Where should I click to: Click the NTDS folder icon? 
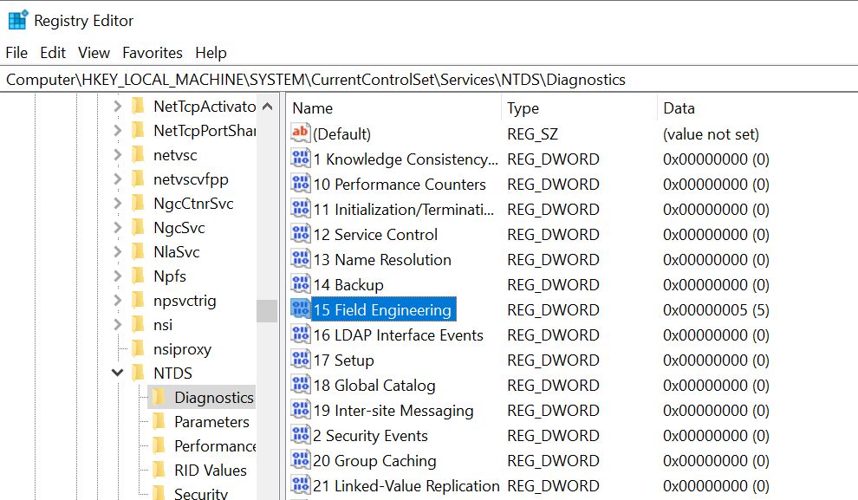[138, 373]
